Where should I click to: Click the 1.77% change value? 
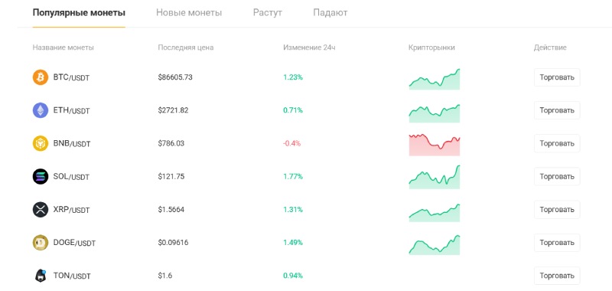[x=293, y=177]
